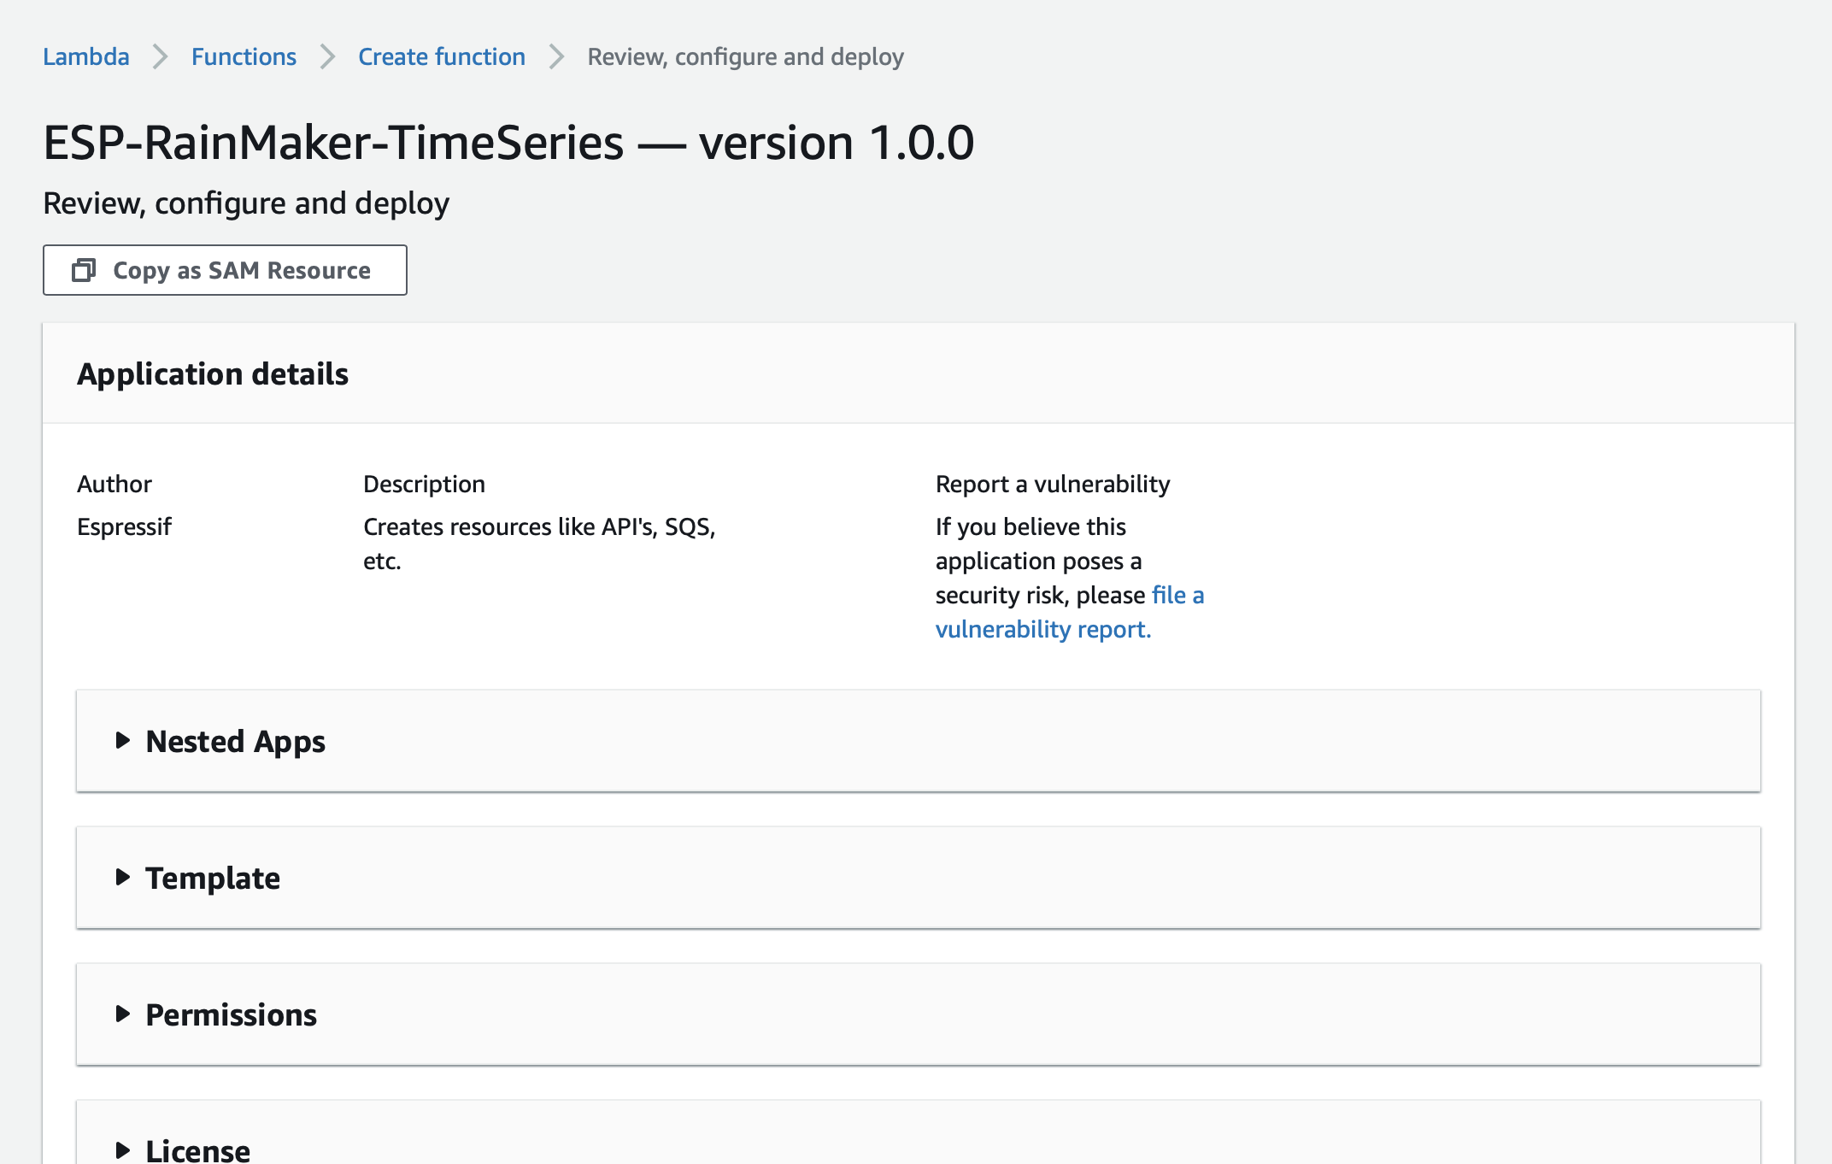Click the Template disclosure triangle

pos(123,877)
